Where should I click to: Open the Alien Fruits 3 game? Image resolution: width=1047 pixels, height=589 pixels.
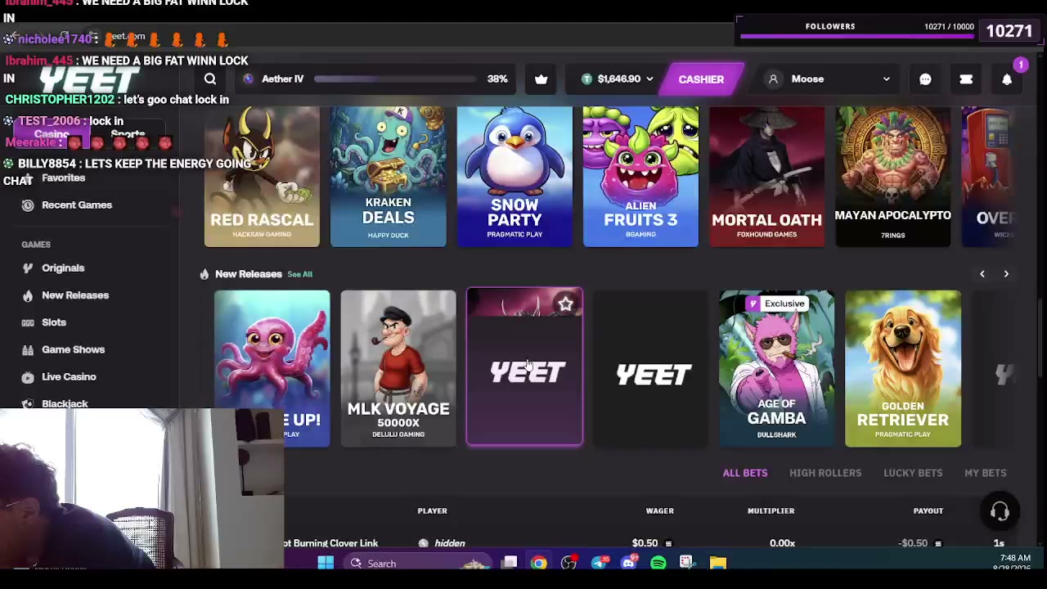point(640,176)
